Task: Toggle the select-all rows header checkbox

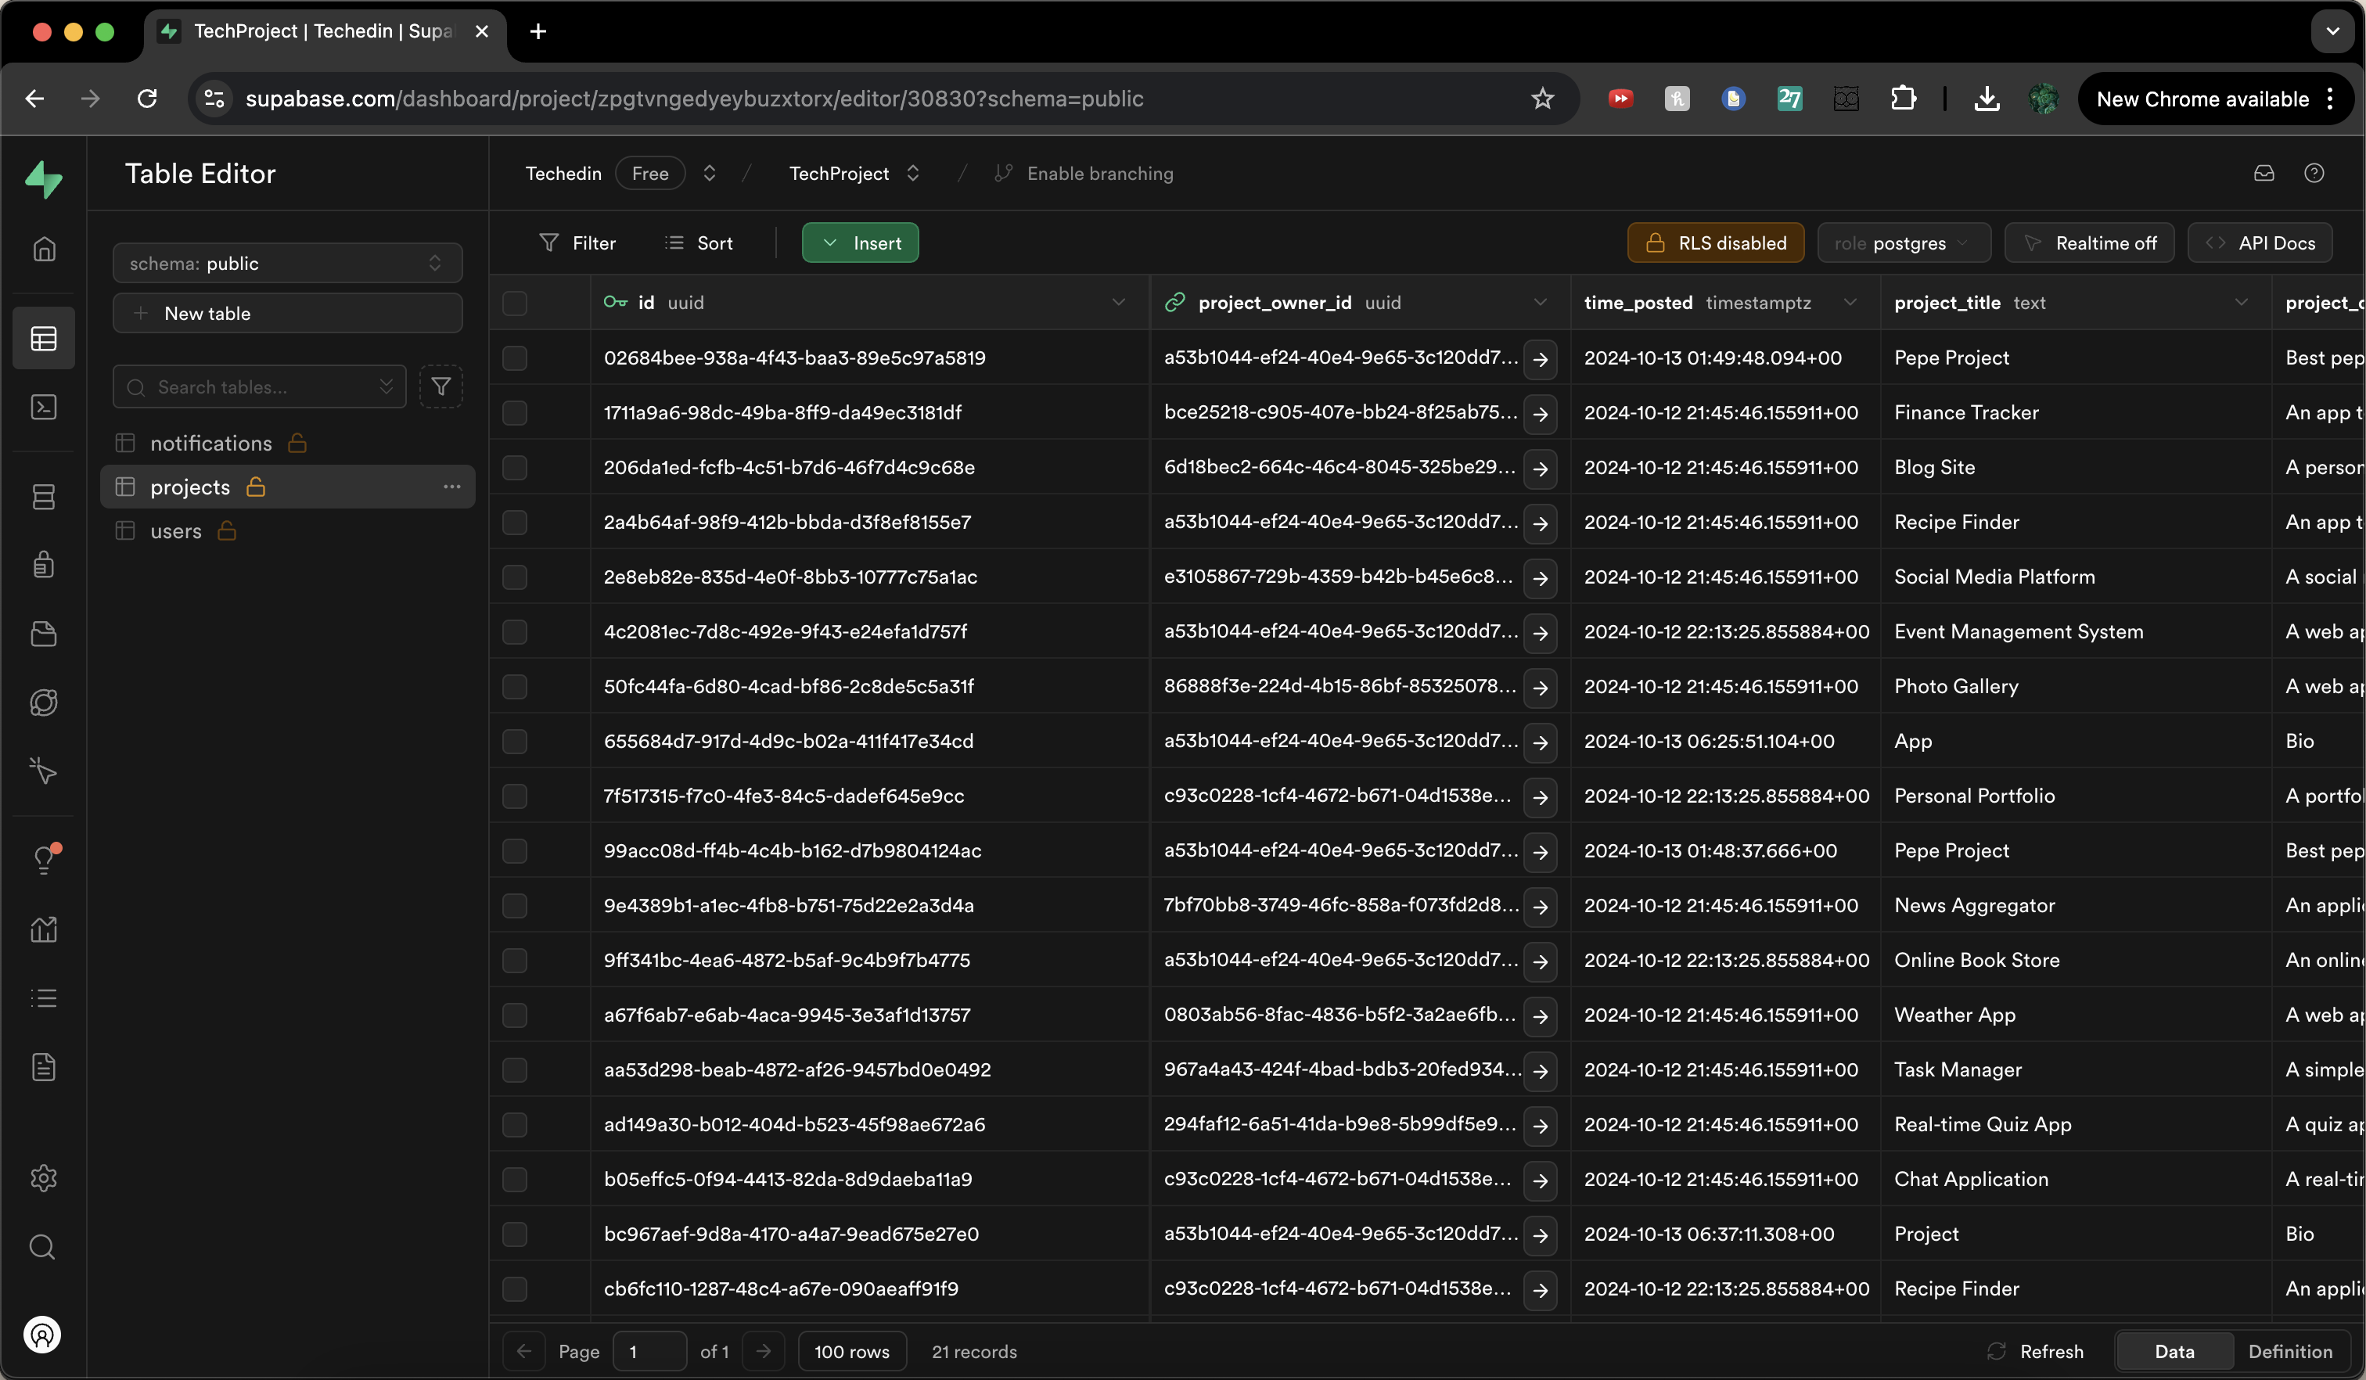Action: (x=515, y=302)
